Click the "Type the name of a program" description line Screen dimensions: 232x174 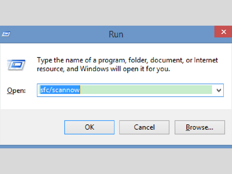pos(127,60)
